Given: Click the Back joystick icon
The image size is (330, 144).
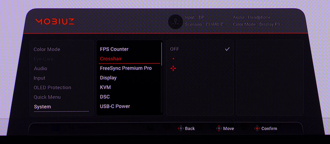Looking at the screenshot, I should tap(181, 129).
